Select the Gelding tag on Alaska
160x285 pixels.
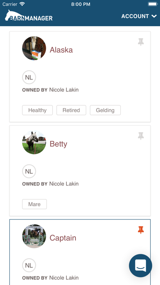[x=105, y=110]
